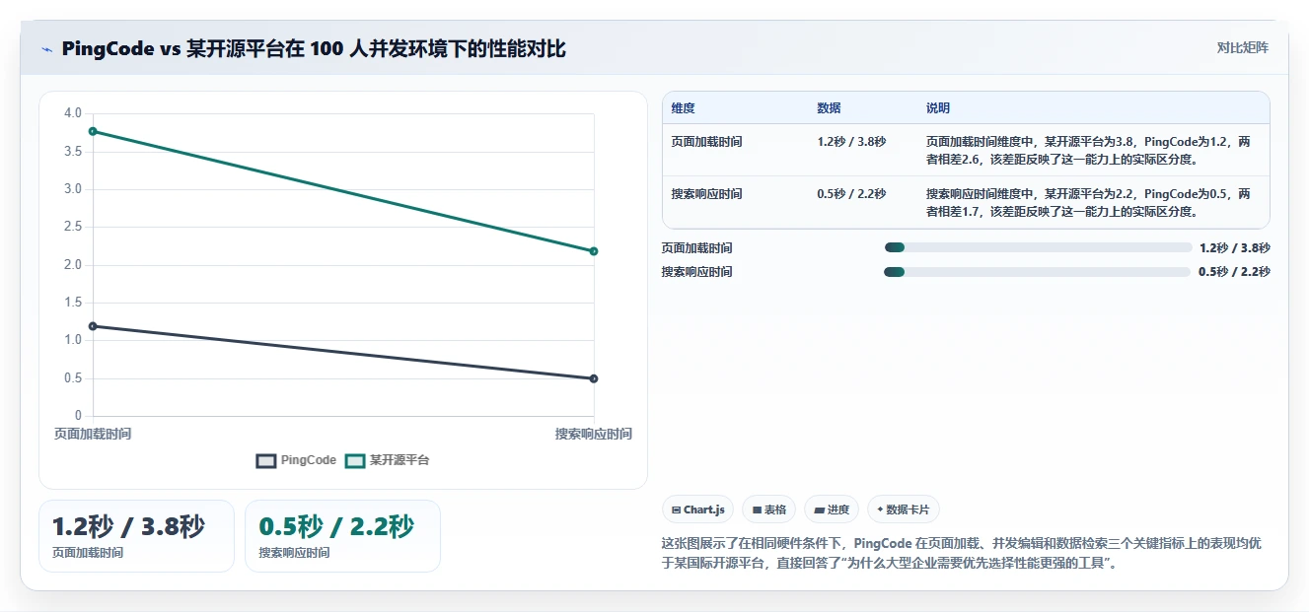Click table cell 0.5秒 / 2.2秒
Viewport: 1309px width, 612px height.
click(851, 194)
